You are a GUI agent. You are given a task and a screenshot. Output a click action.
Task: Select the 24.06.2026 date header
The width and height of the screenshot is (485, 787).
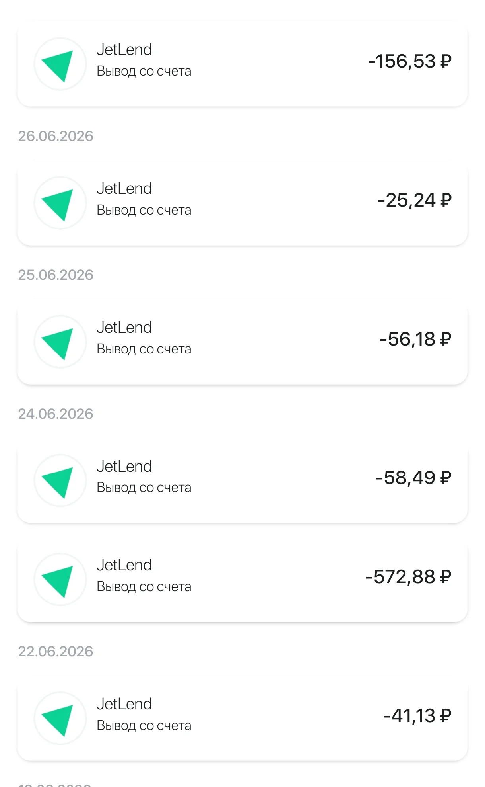(56, 414)
